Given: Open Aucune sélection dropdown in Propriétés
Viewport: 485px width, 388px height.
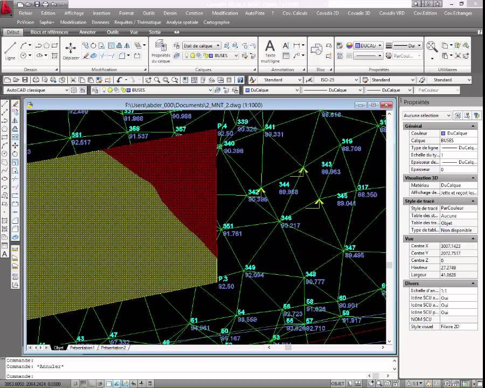Looking at the screenshot, I should tap(427, 115).
